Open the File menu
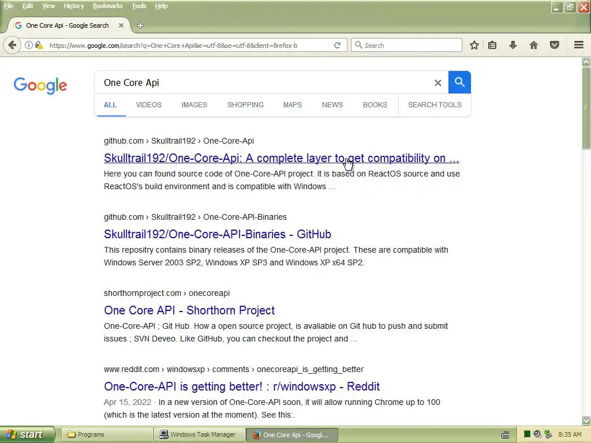591x443 pixels. pyautogui.click(x=9, y=6)
